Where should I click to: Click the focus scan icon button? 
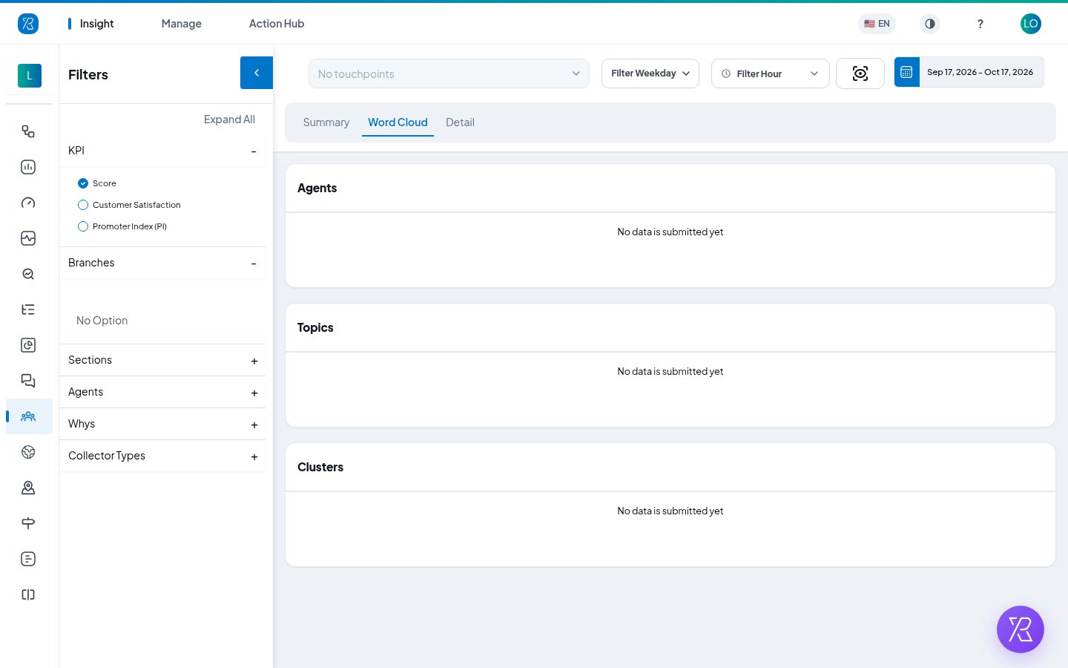tap(860, 73)
